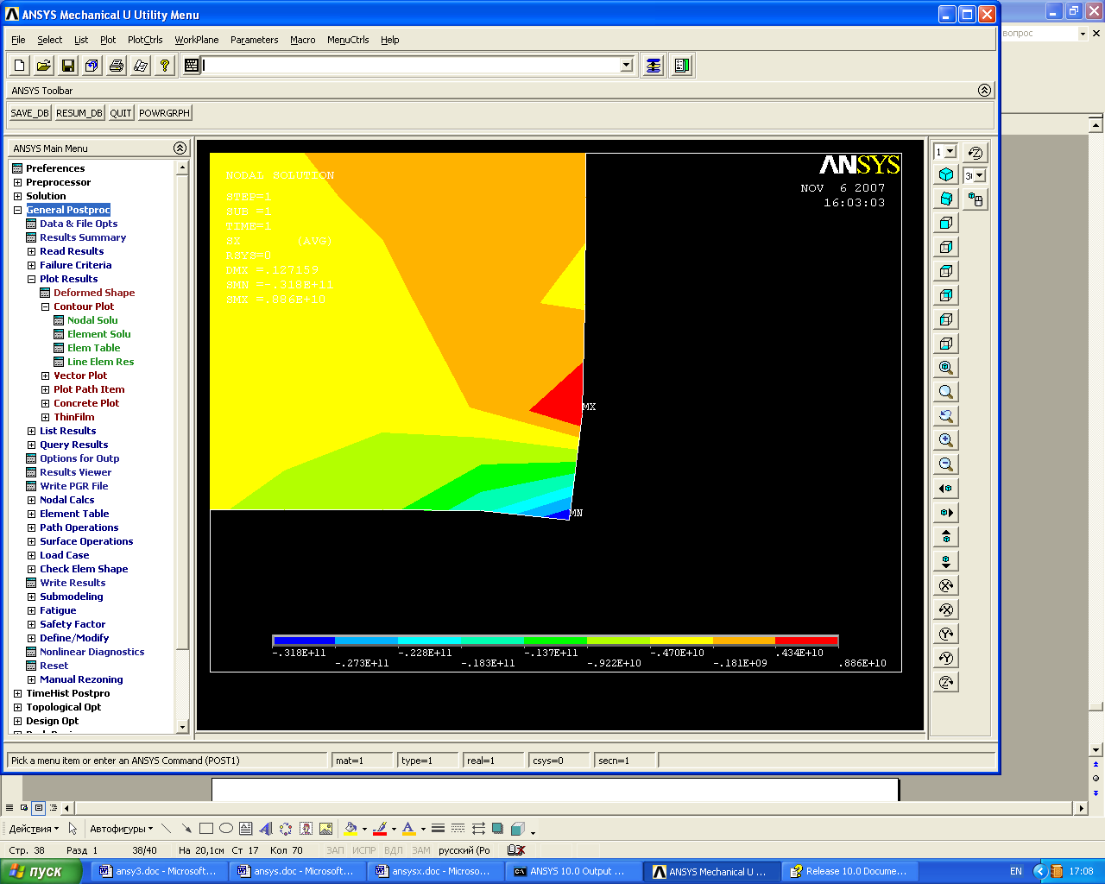Zoom in on model with plus magnifier

[946, 440]
